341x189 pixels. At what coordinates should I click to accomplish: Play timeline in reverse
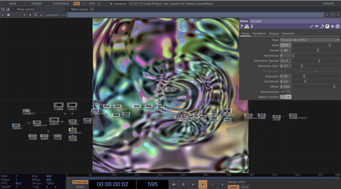[x=193, y=184]
